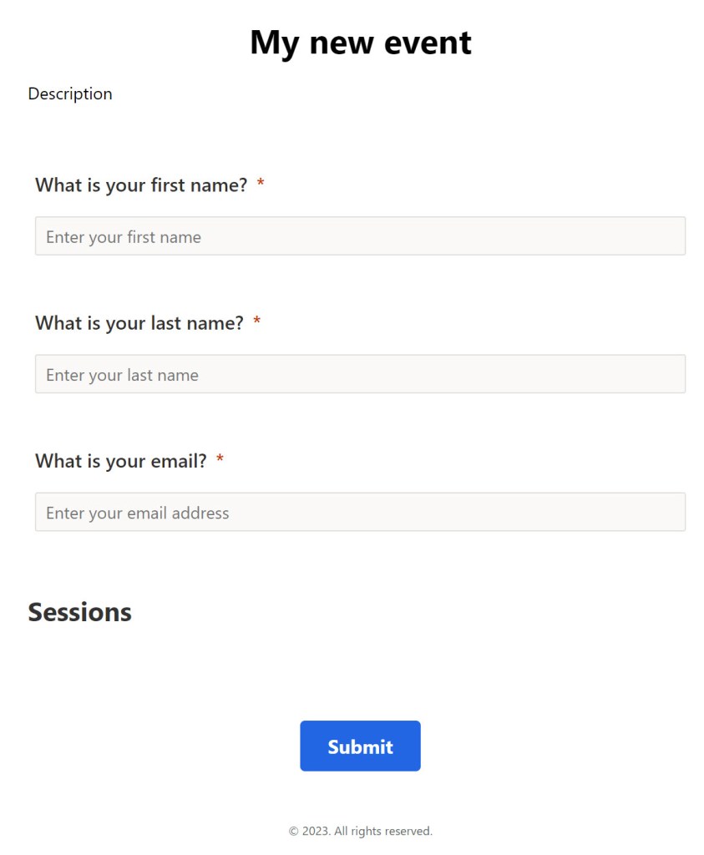Click the 'Enter your last name' placeholder text
This screenshot has height=855, width=704.
[122, 375]
